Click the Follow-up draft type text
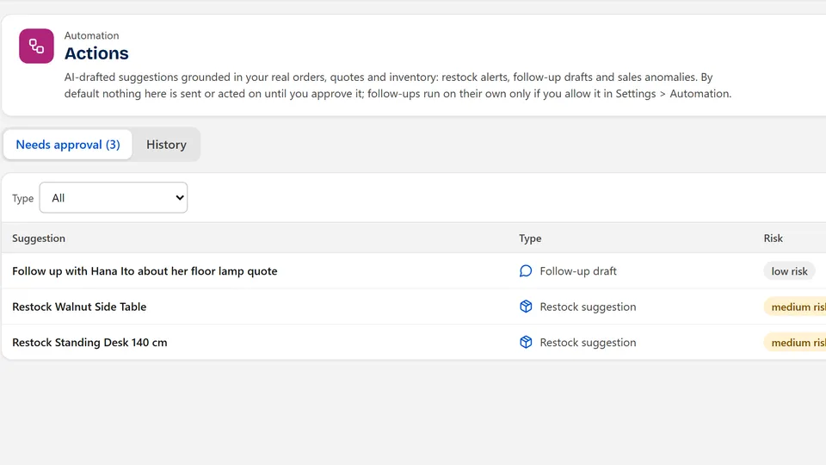This screenshot has width=826, height=465. [x=578, y=271]
